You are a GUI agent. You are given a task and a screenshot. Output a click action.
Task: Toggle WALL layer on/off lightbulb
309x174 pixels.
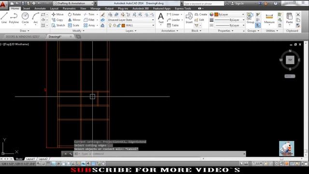(110, 26)
